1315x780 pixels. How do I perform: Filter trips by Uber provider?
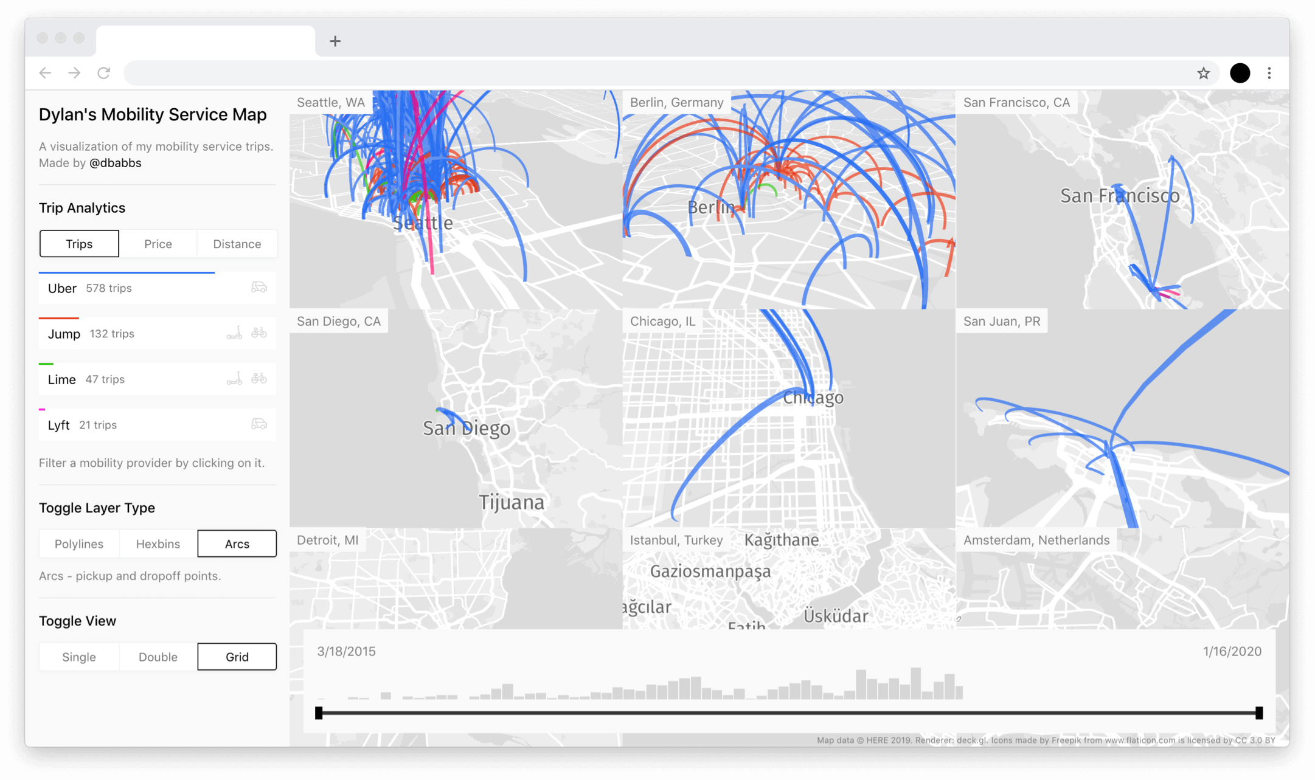pos(158,288)
